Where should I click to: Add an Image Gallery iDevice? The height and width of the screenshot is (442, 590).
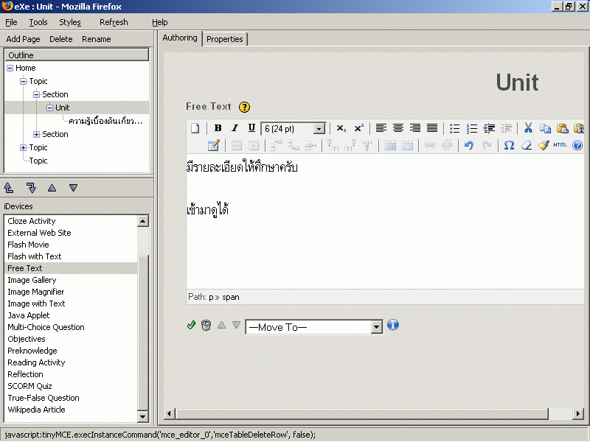pos(32,280)
